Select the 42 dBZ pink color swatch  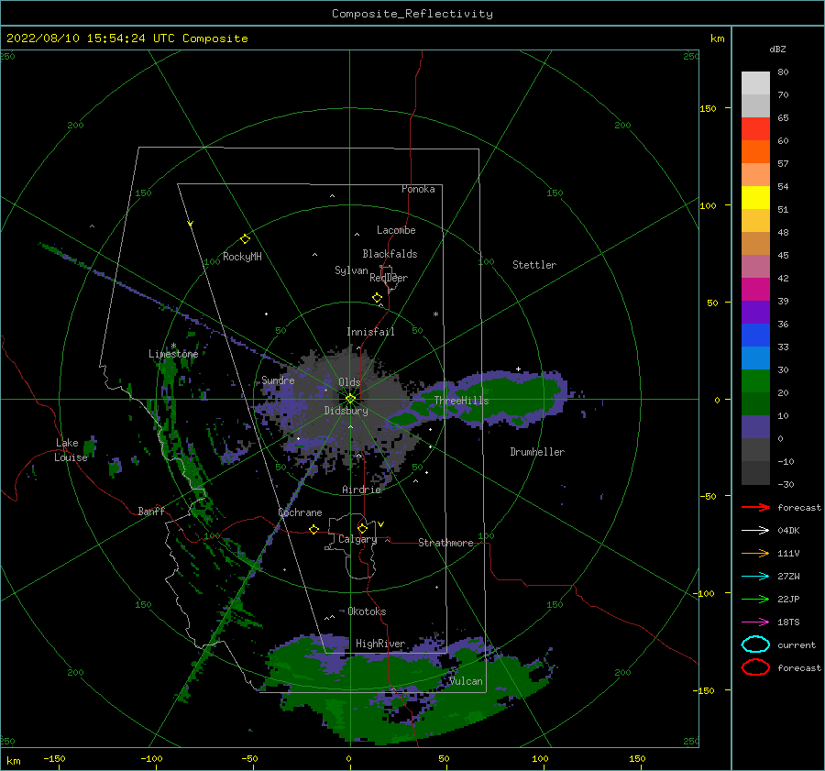755,266
